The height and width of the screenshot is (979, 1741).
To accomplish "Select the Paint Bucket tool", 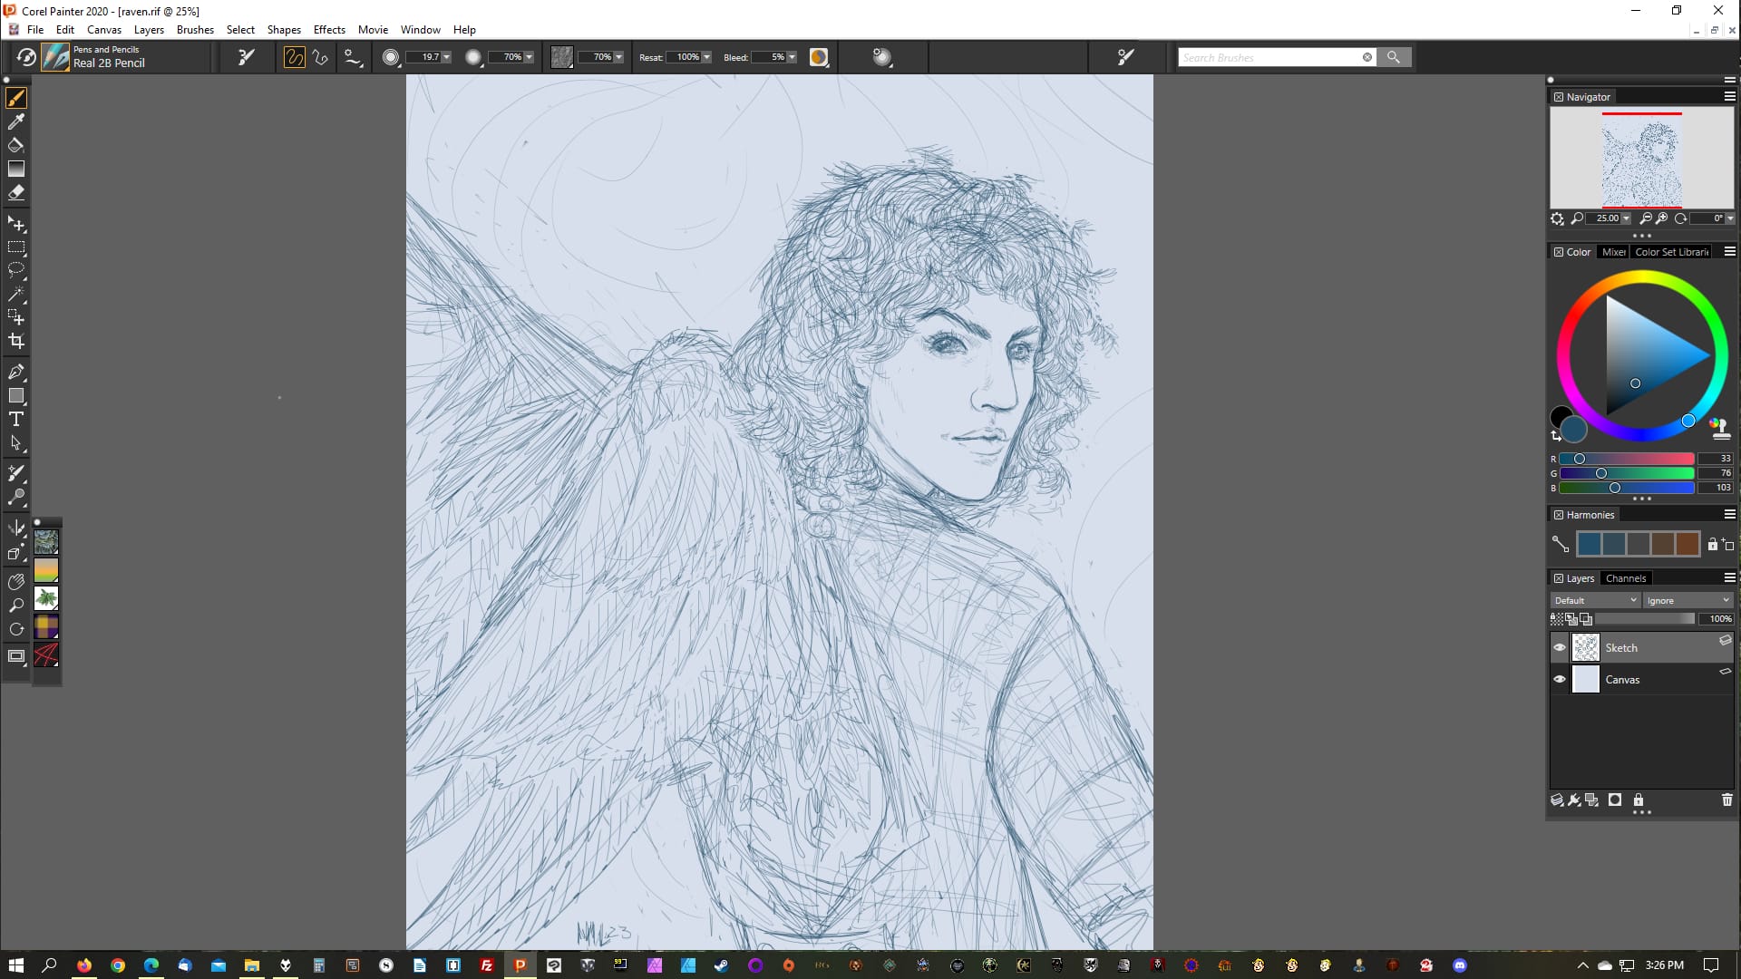I will tap(16, 145).
